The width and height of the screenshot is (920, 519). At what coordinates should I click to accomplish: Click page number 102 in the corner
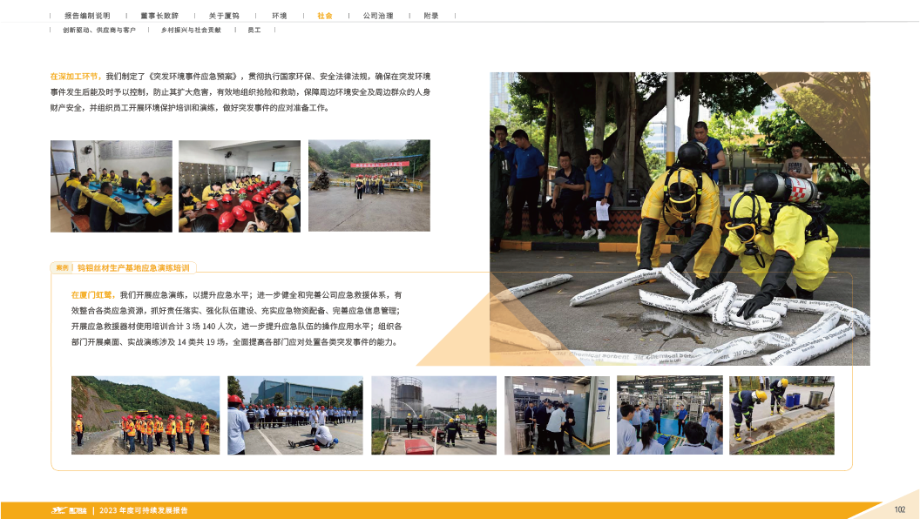(900, 509)
